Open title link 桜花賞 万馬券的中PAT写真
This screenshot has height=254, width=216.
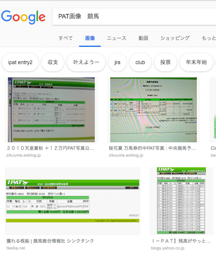(152, 148)
